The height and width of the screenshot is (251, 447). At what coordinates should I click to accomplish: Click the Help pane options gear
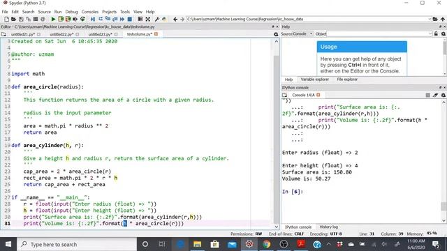point(444,34)
